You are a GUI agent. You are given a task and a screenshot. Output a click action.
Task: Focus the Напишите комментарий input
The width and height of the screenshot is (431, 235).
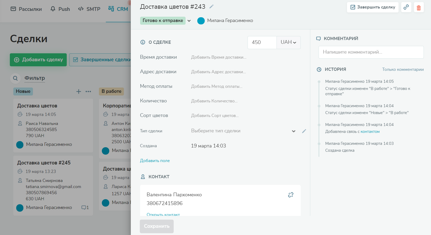pyautogui.click(x=371, y=52)
